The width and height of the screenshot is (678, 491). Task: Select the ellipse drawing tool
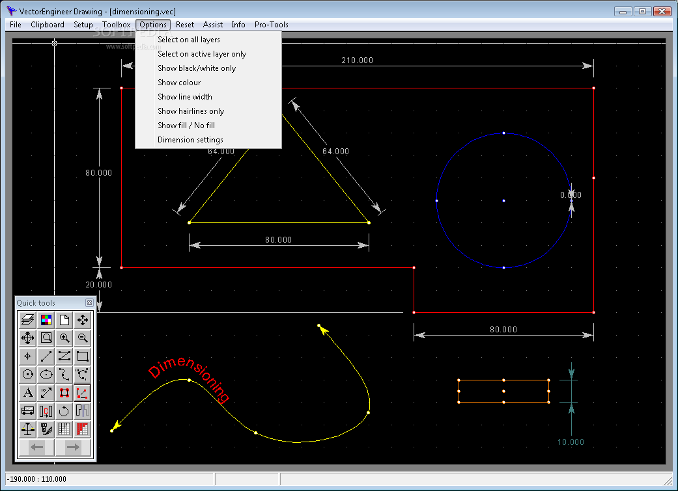(46, 375)
